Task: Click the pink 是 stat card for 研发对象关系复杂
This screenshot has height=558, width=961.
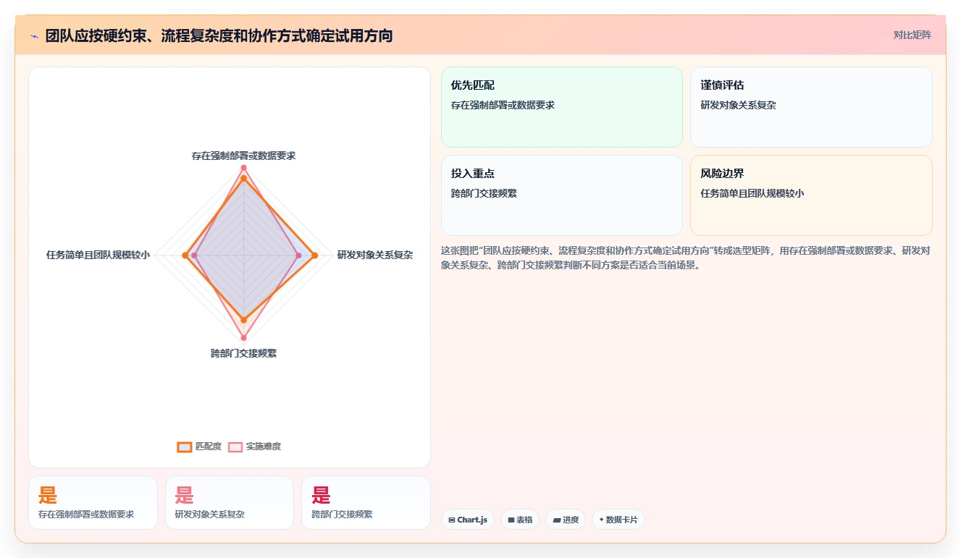Action: [x=230, y=502]
